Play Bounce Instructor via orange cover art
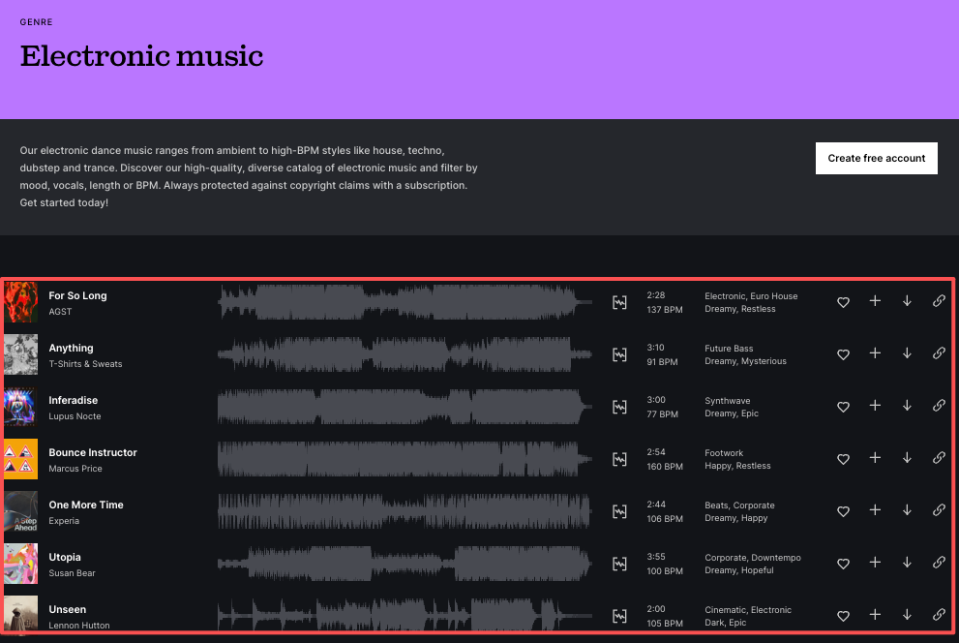 click(x=20, y=459)
